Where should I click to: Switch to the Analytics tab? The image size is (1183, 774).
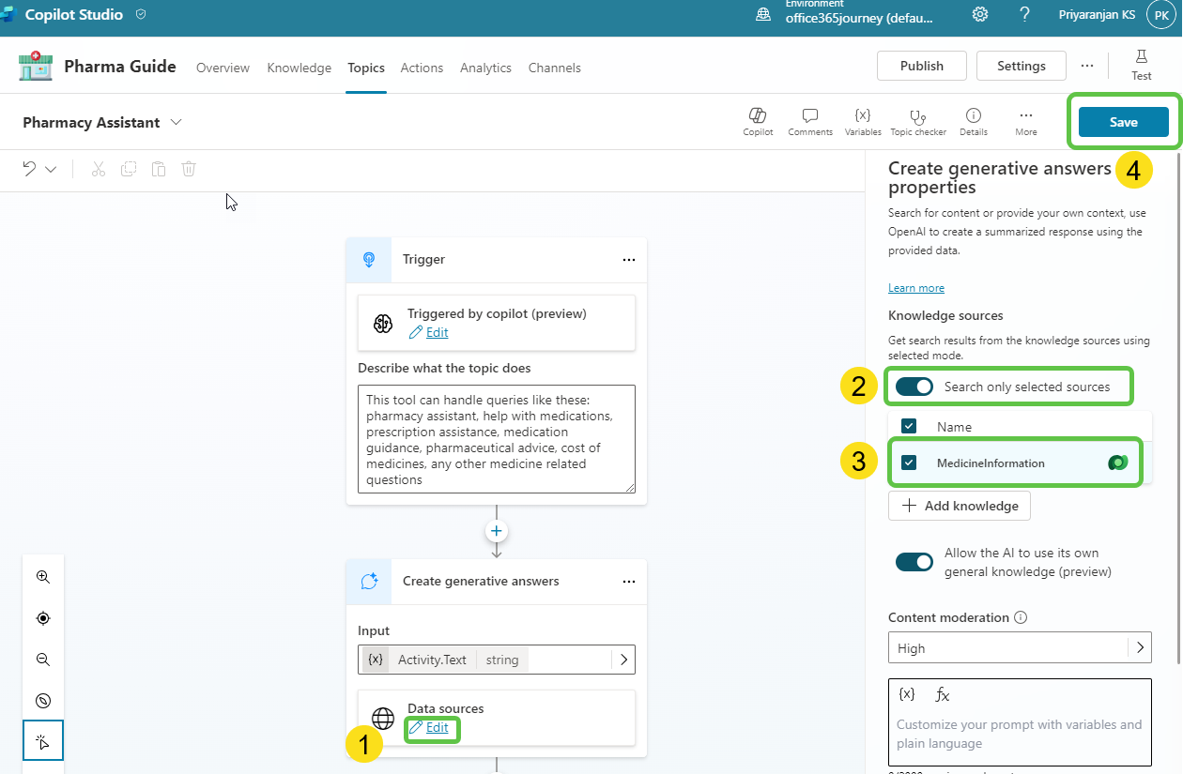485,68
